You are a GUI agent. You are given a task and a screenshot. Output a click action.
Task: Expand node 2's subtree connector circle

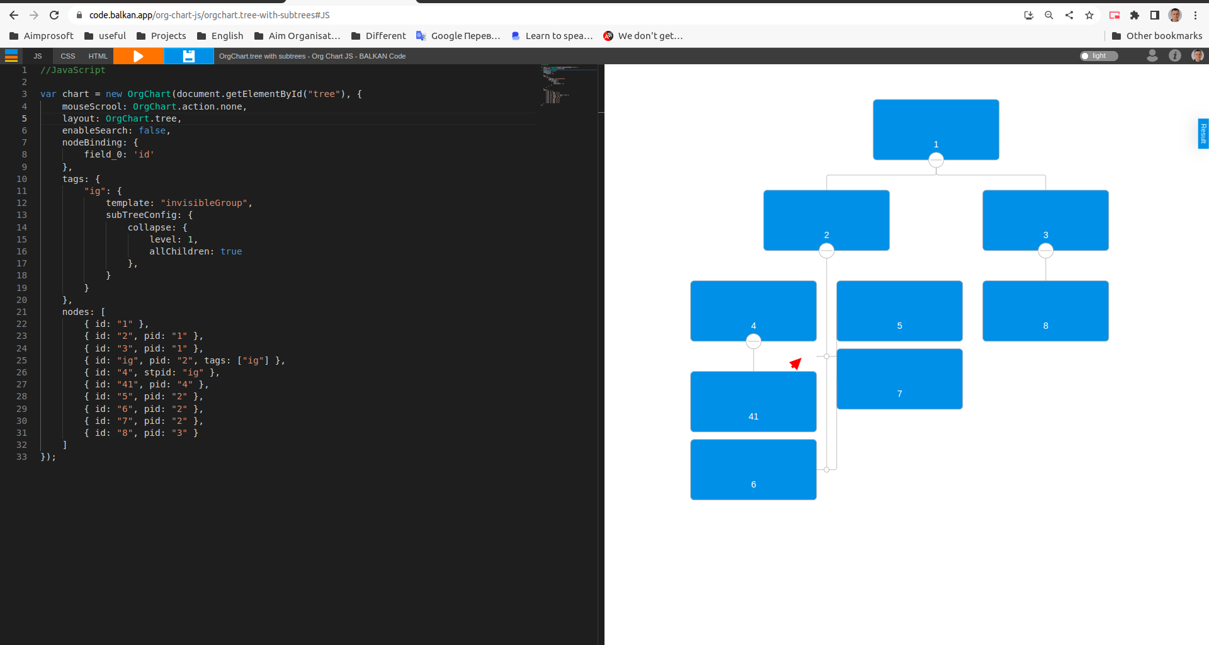pyautogui.click(x=826, y=249)
